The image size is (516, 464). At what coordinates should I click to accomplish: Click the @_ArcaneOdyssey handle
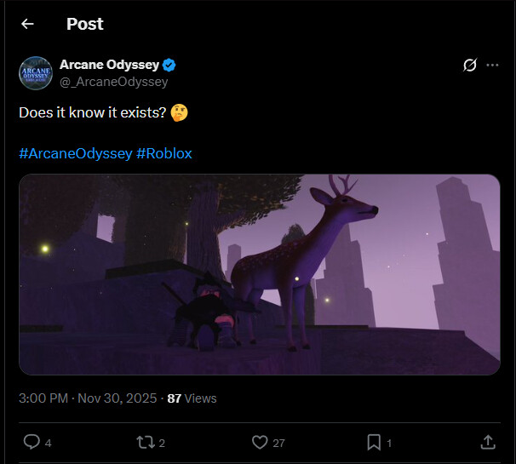(x=113, y=82)
